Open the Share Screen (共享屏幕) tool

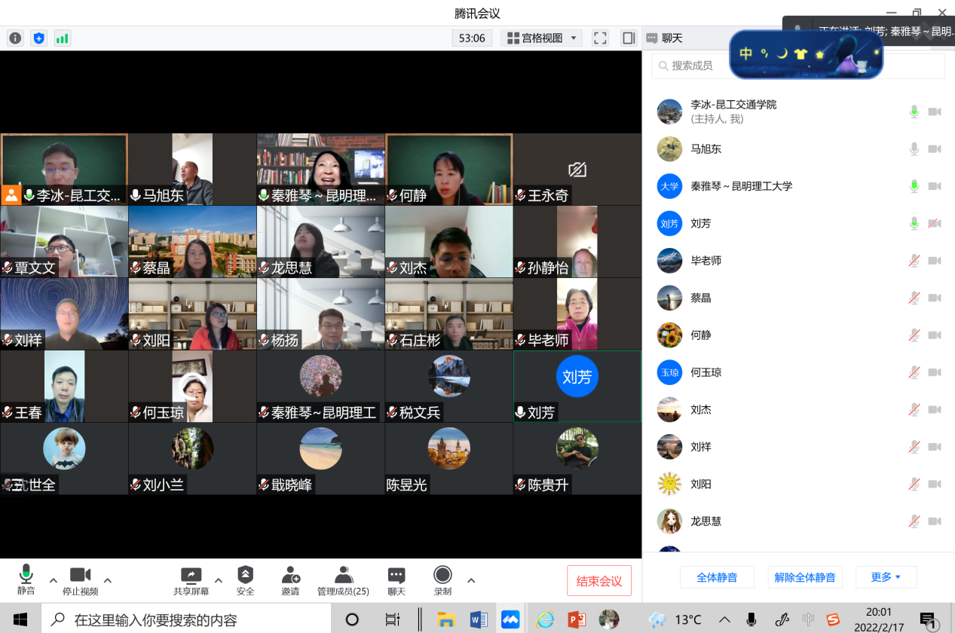tap(191, 580)
